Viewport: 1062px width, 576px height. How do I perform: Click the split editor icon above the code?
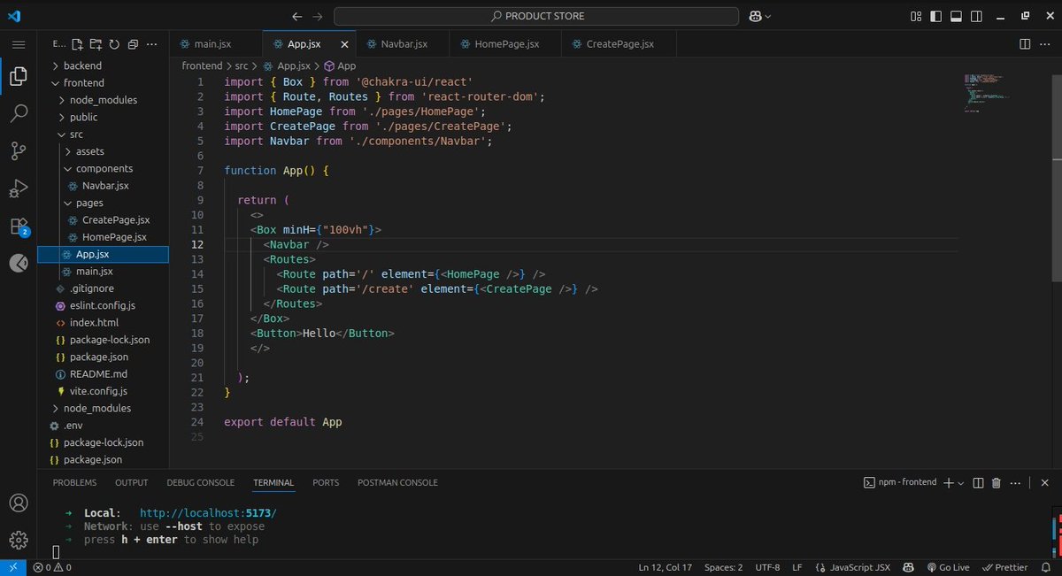pyautogui.click(x=1026, y=43)
